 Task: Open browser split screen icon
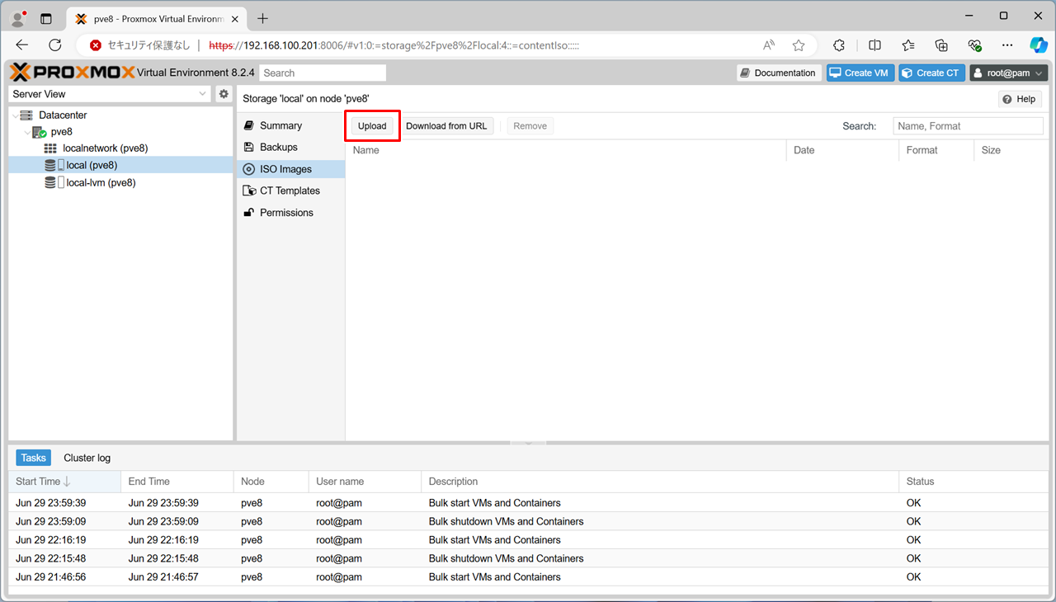pyautogui.click(x=874, y=45)
